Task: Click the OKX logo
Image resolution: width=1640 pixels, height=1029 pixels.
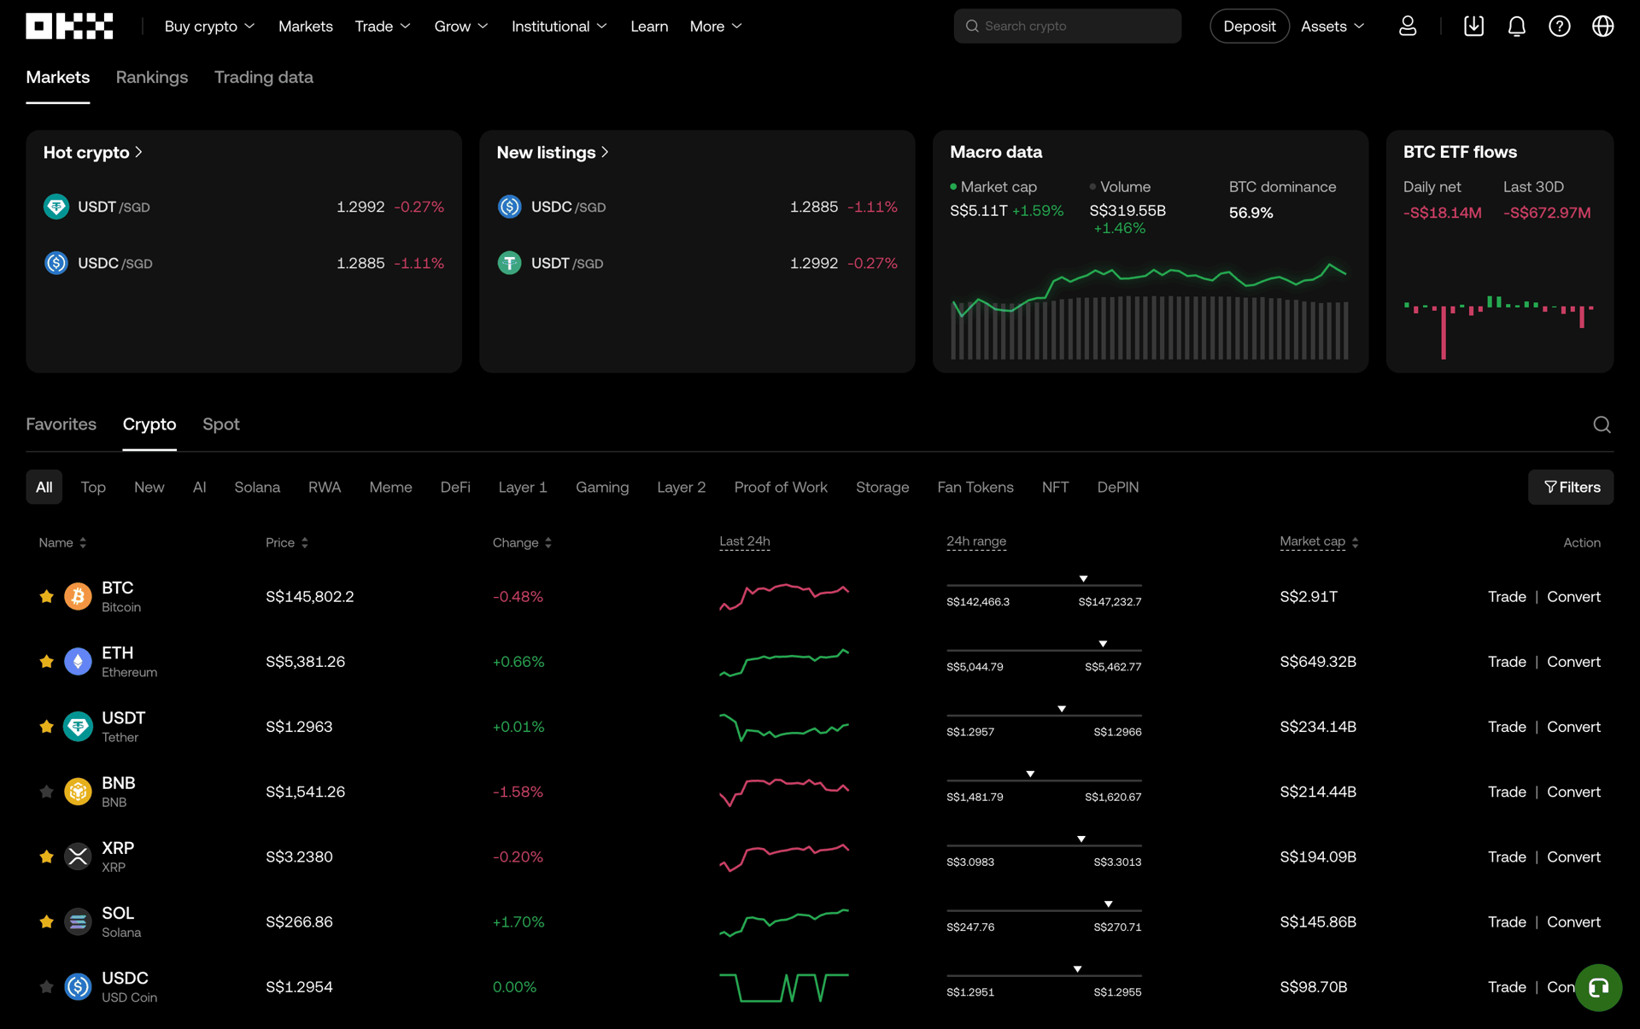Action: 69,26
